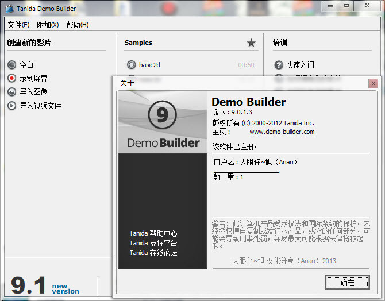Close the 关于 dialog
The width and height of the screenshot is (385, 301).
point(373,83)
